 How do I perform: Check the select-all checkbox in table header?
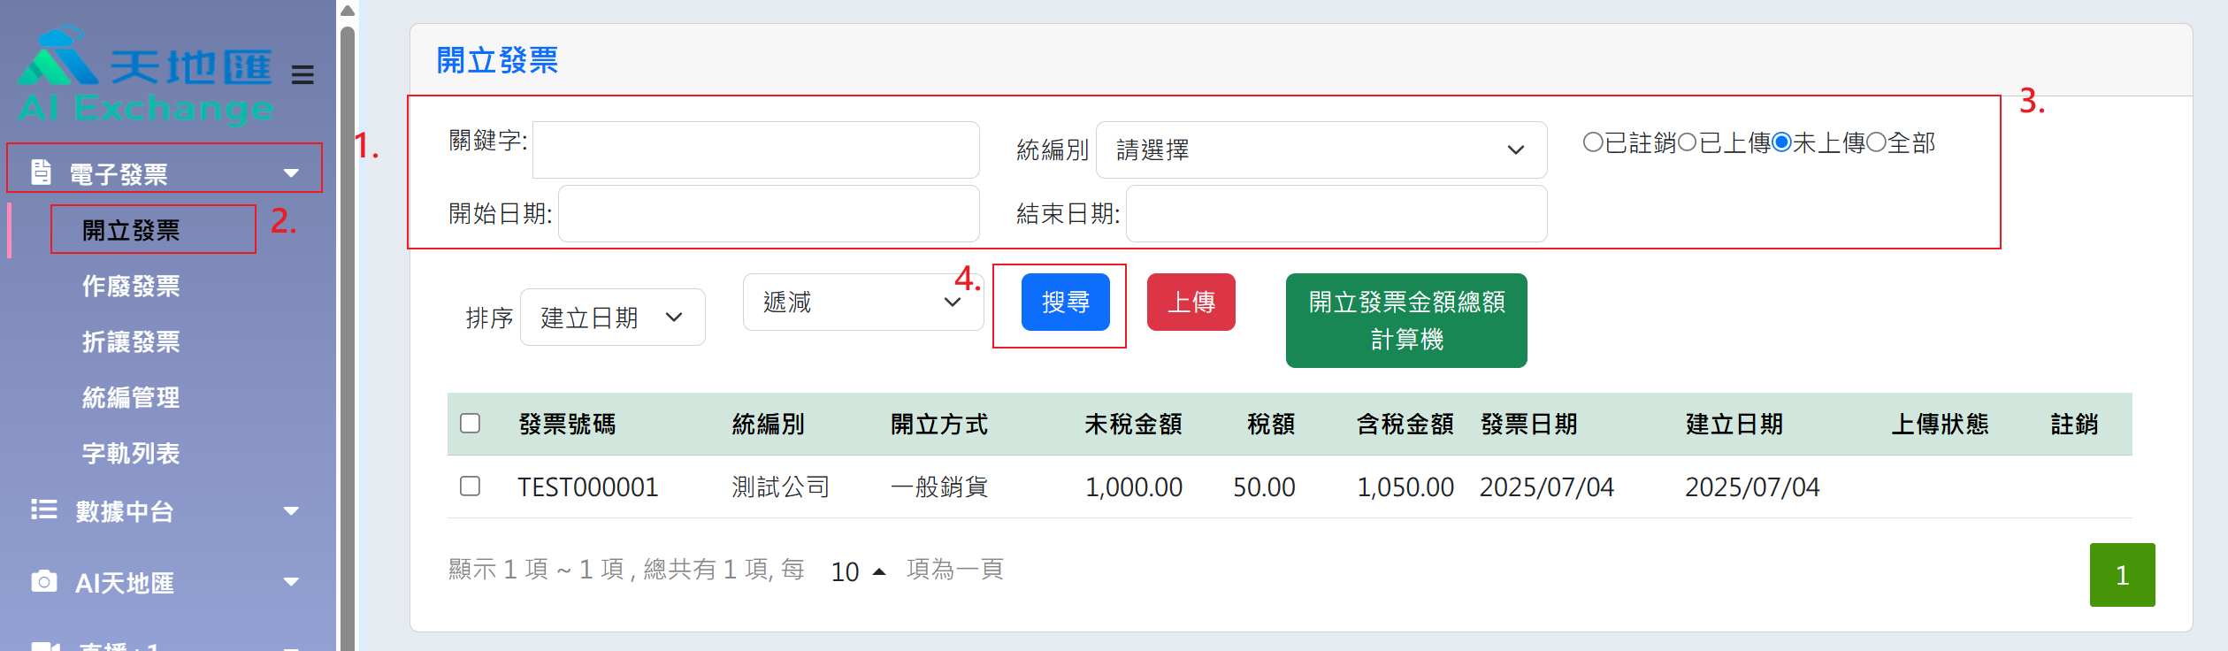(x=471, y=424)
